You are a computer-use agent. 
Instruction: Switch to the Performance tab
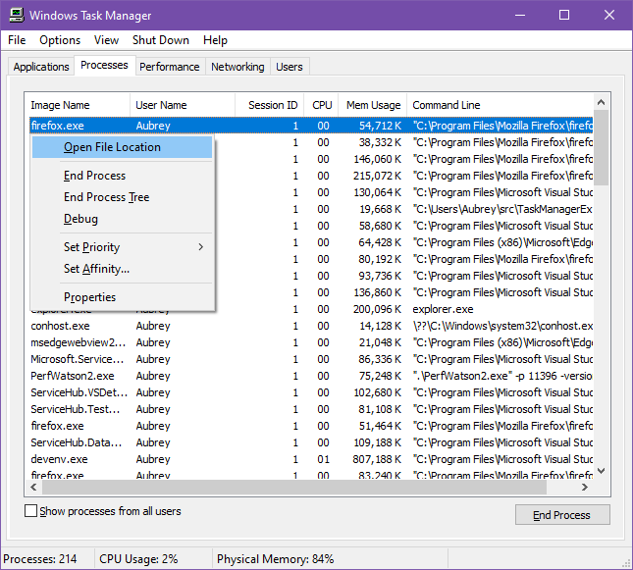click(x=170, y=67)
